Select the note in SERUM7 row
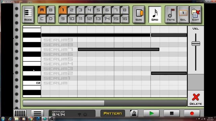Viewport: 216px width, 121px height. point(118,49)
